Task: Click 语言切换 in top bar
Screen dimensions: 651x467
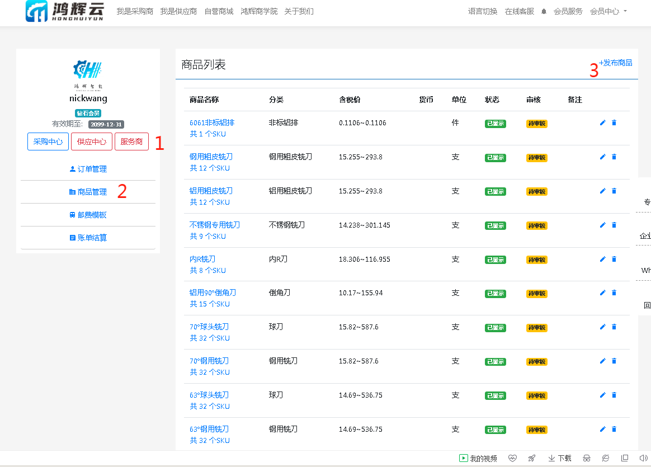Action: pos(483,12)
